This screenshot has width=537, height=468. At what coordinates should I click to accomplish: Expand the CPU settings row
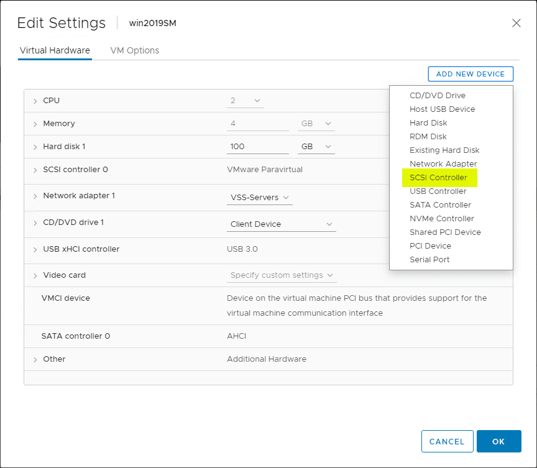[x=37, y=100]
